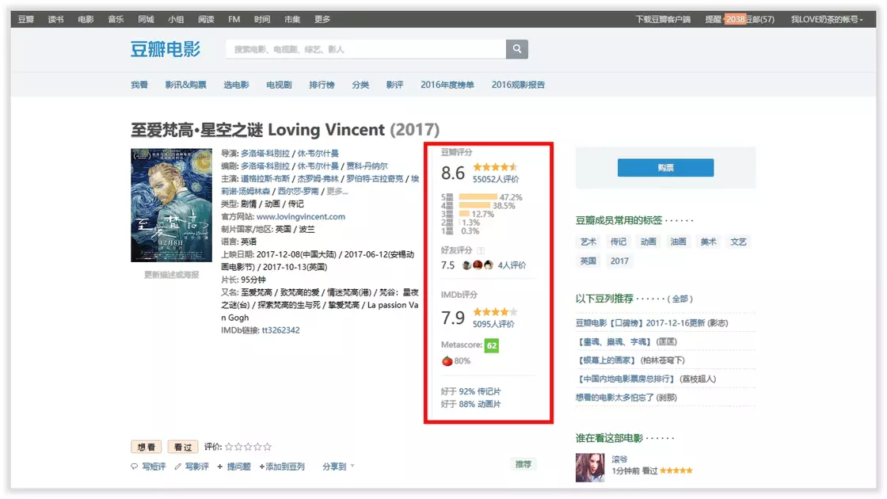Click the blue 购票 button
Image resolution: width=887 pixels, height=499 pixels.
[x=665, y=168]
